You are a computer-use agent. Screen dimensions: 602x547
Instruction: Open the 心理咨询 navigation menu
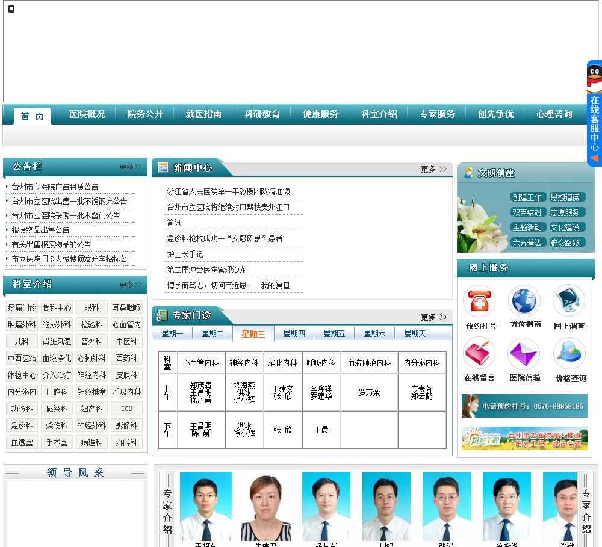pyautogui.click(x=554, y=114)
